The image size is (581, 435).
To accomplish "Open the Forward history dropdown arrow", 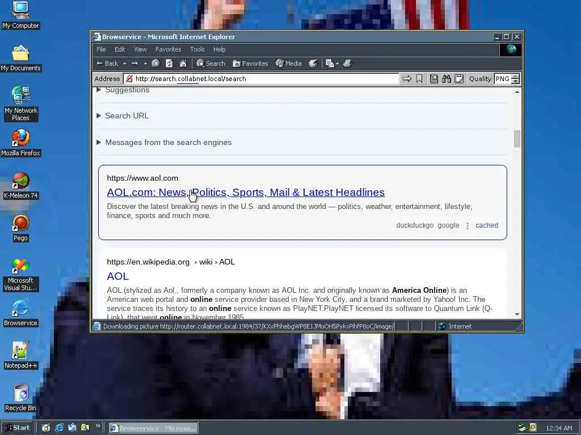I will pyautogui.click(x=145, y=63).
